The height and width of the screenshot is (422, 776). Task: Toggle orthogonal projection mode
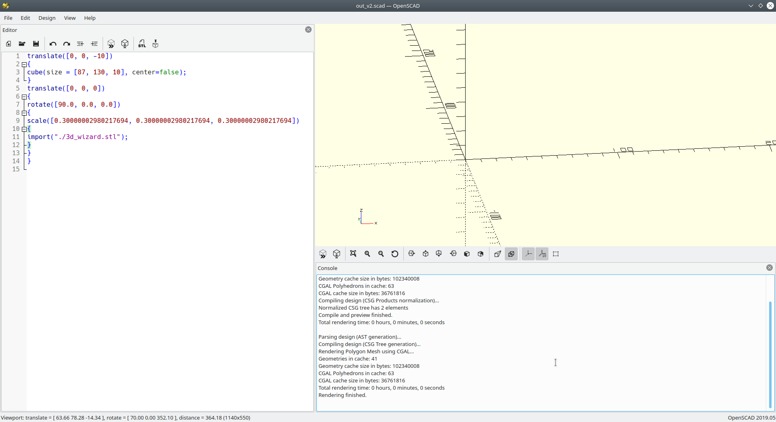click(511, 254)
